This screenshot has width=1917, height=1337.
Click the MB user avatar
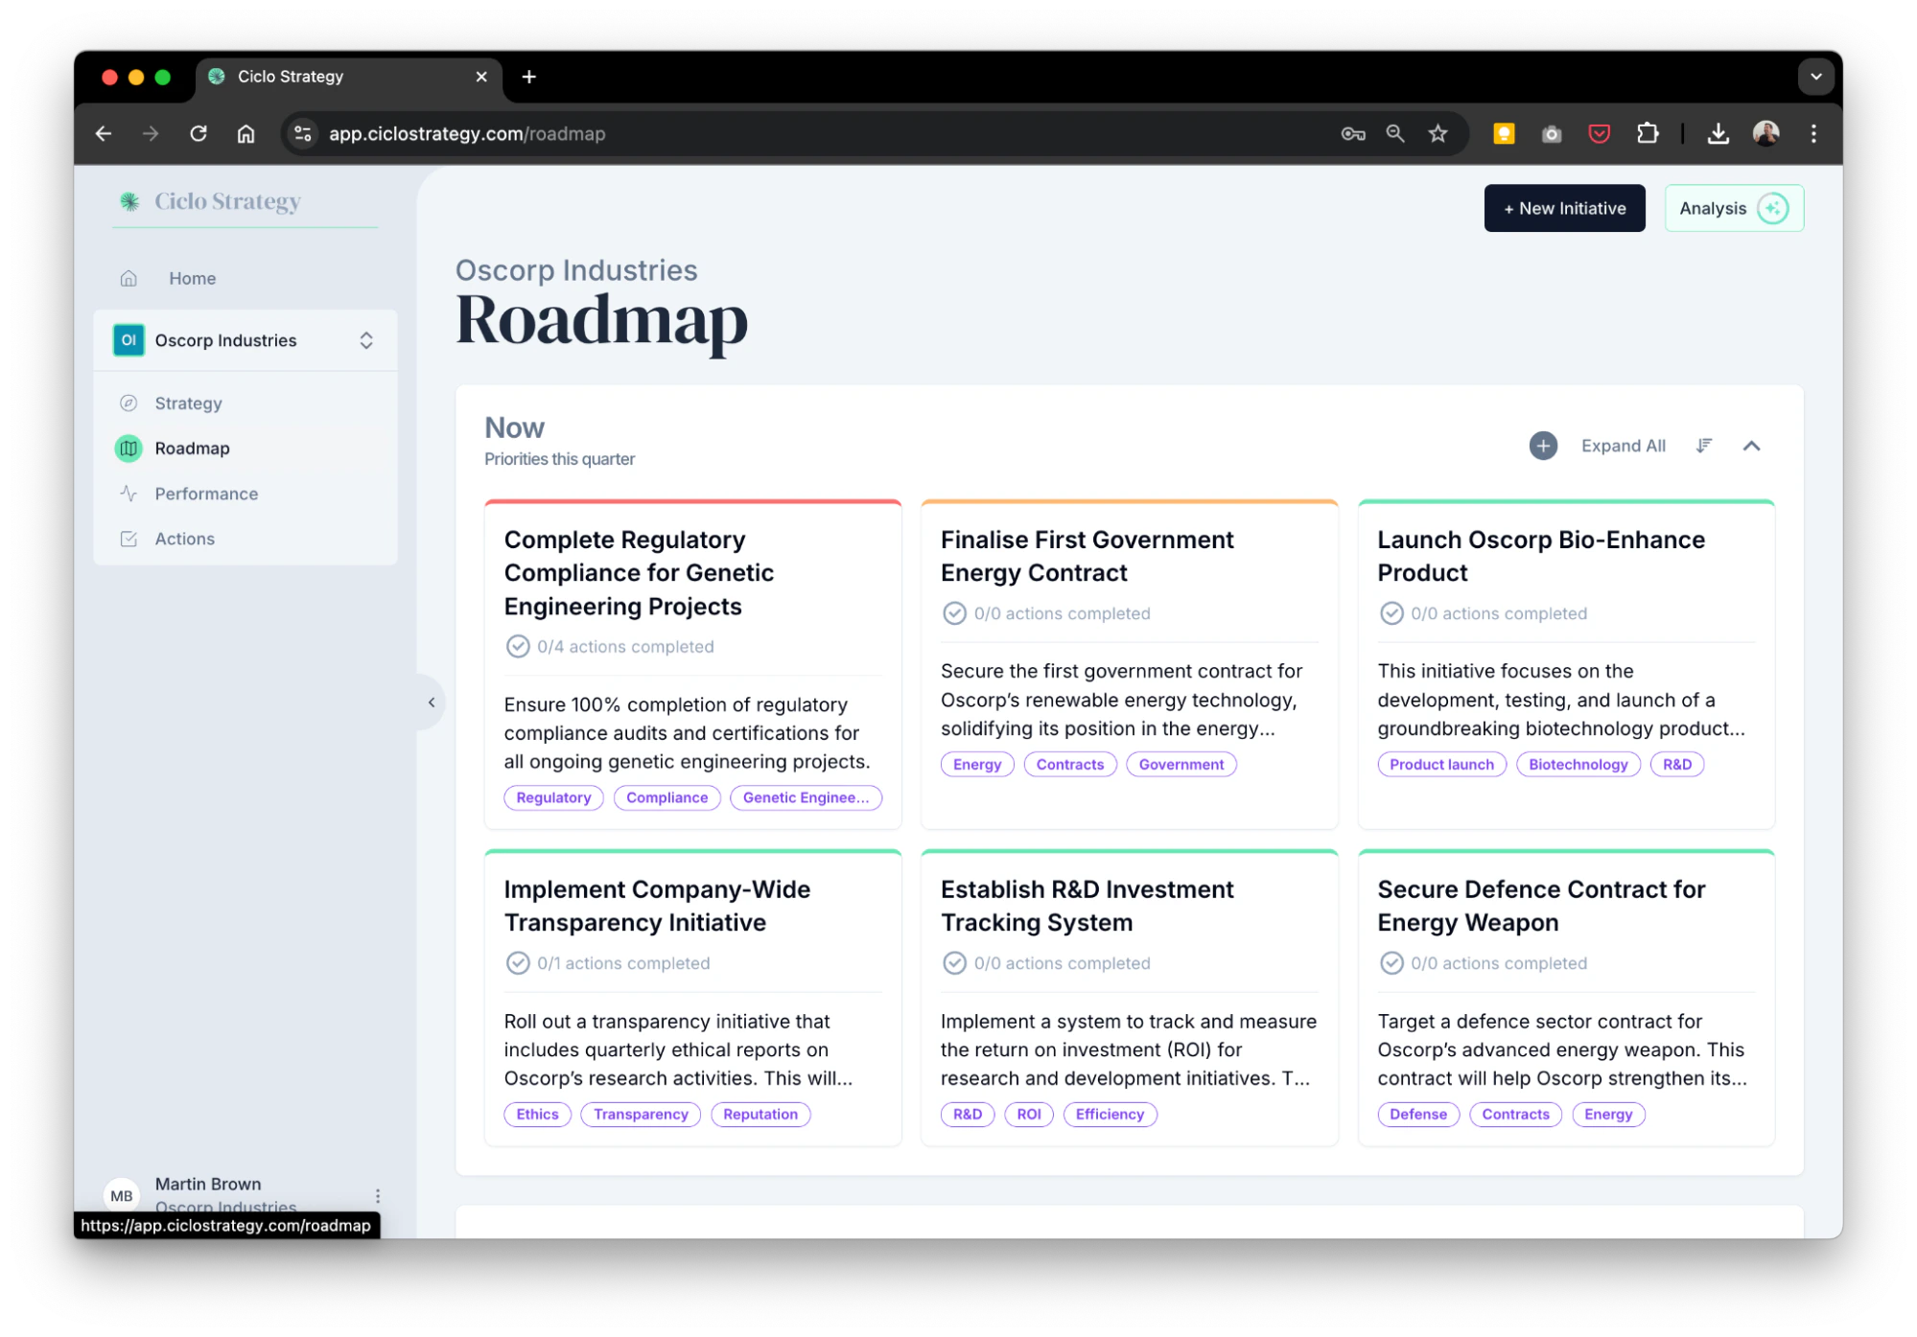click(122, 1196)
